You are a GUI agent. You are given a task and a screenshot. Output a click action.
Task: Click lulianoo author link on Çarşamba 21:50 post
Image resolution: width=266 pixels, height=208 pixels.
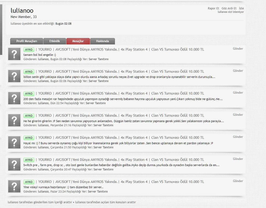43,147
